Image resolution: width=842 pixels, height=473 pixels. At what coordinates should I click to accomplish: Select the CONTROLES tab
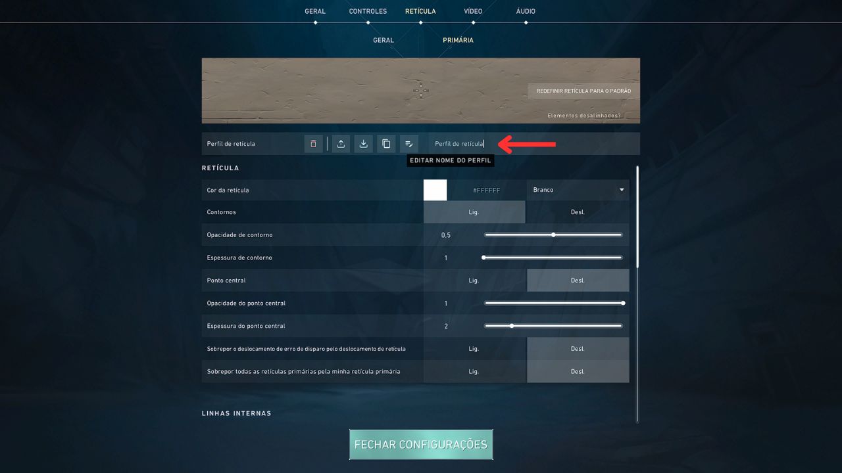pos(368,11)
